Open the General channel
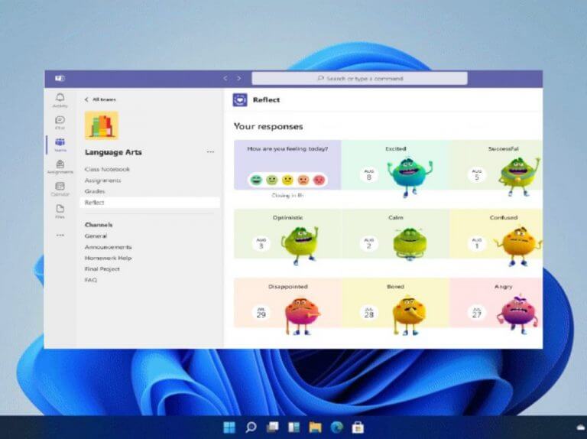The image size is (587, 439). pos(96,236)
